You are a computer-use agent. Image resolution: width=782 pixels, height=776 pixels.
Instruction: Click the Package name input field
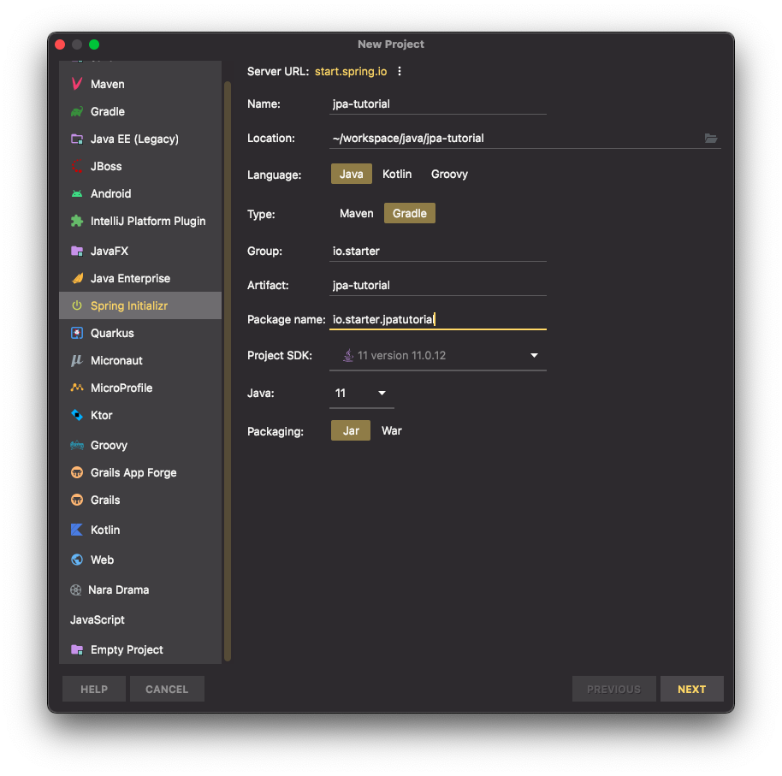438,319
